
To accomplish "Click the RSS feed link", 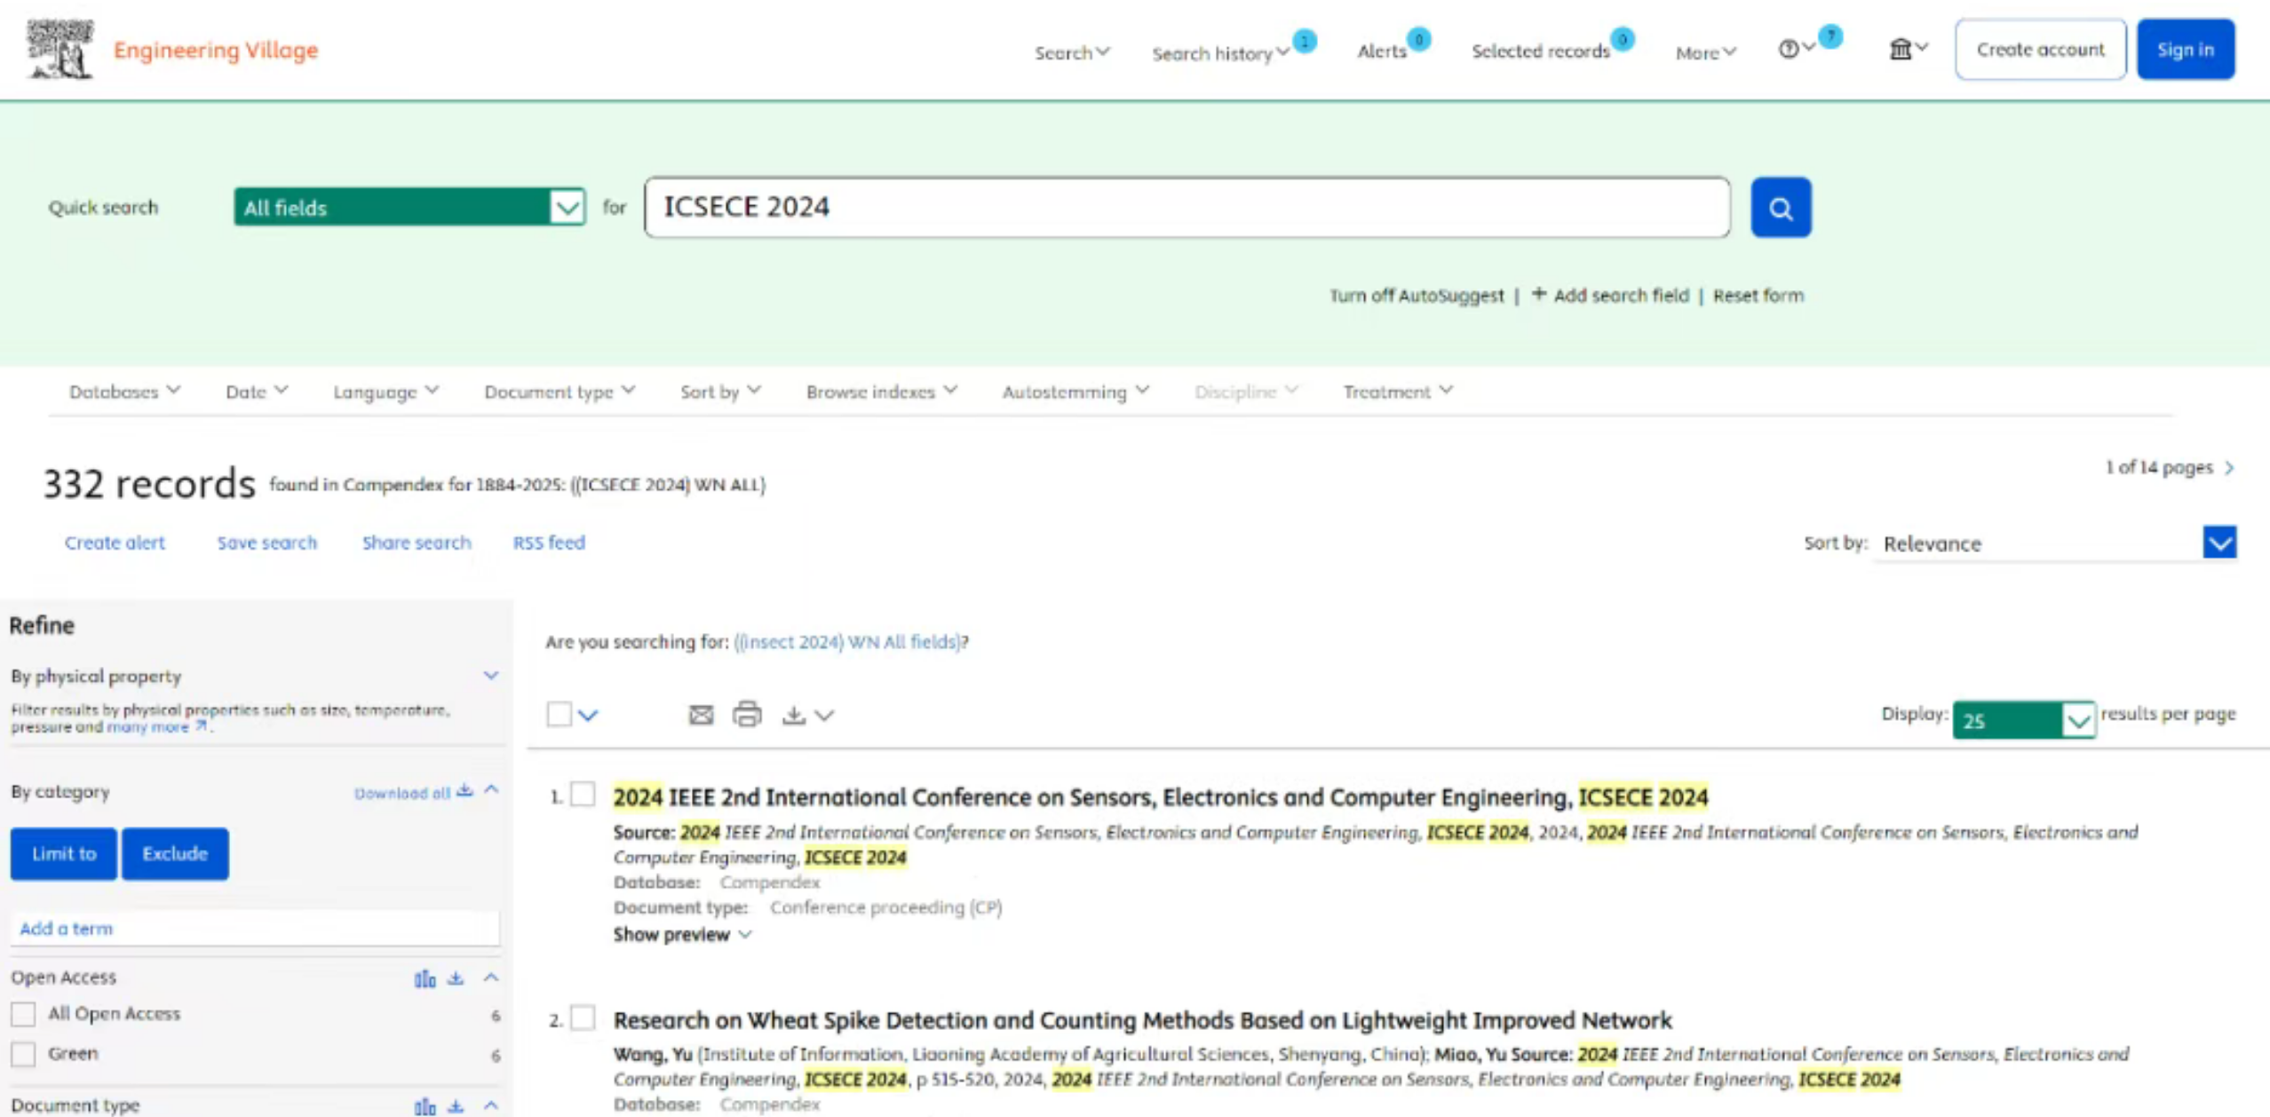I will pos(549,543).
